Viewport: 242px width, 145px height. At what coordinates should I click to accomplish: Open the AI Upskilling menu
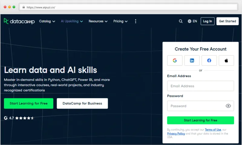(x=72, y=21)
